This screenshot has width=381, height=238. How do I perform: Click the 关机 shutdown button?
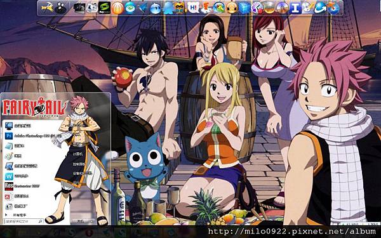(x=81, y=221)
